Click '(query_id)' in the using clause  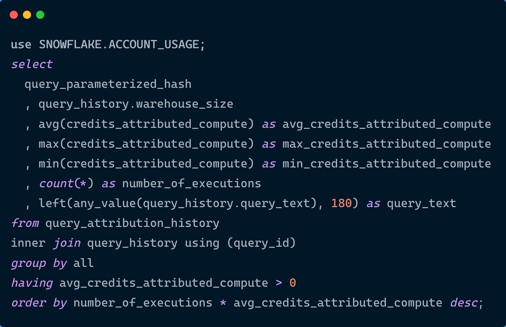click(x=261, y=243)
